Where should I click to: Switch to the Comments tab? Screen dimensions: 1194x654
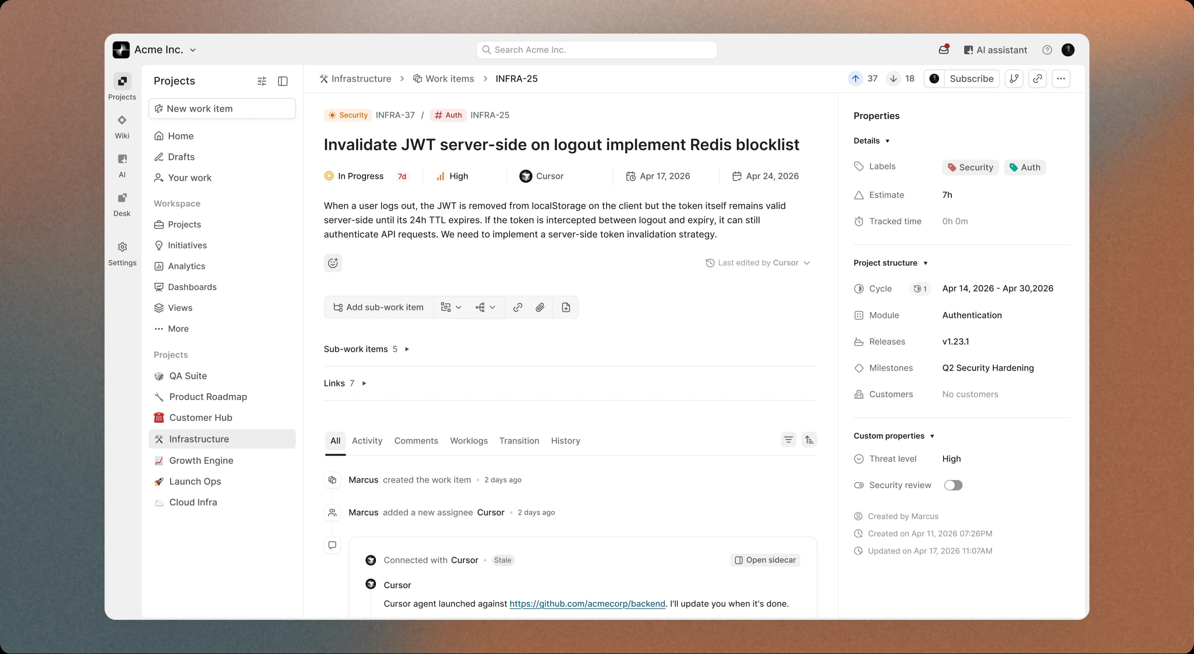click(416, 441)
